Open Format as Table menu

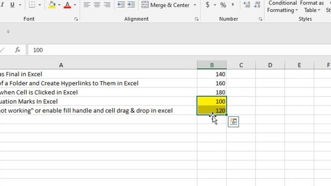pos(312,7)
